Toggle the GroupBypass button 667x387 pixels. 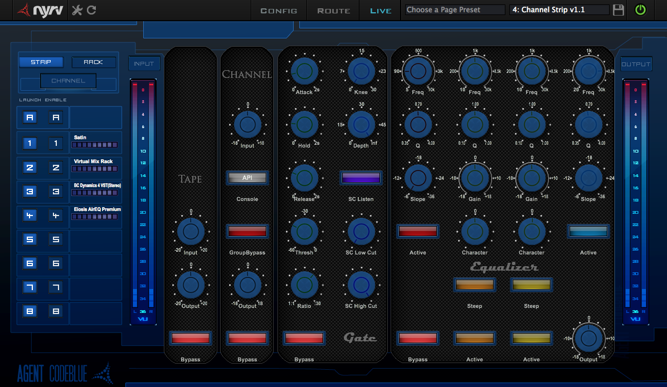coord(247,231)
